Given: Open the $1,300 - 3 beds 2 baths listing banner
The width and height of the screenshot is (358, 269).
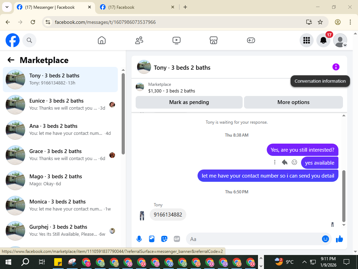Looking at the screenshot, I should tap(171, 88).
